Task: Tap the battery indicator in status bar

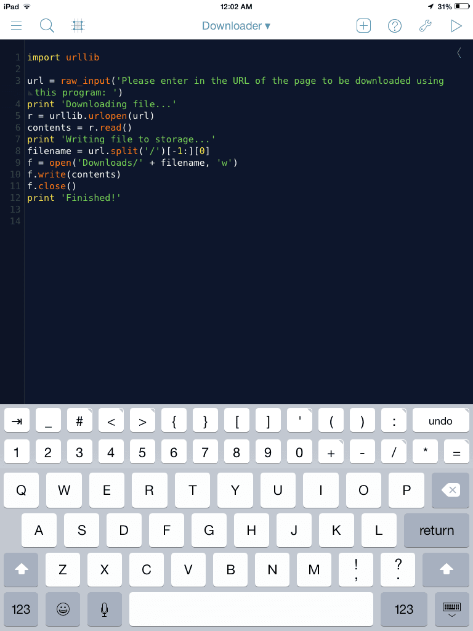Action: click(x=462, y=6)
